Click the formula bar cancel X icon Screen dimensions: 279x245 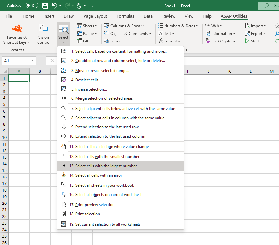coord(52,61)
